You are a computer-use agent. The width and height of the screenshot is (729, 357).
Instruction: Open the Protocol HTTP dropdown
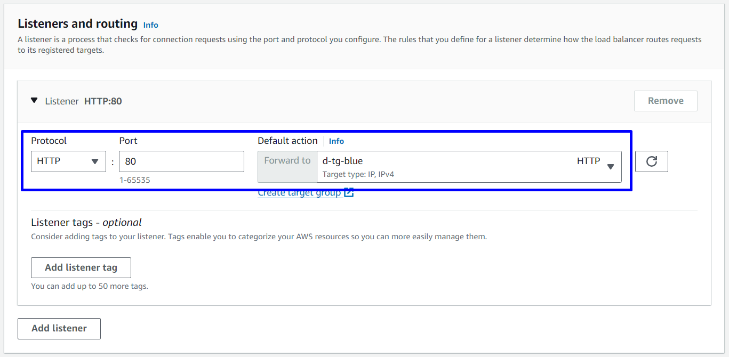[68, 161]
